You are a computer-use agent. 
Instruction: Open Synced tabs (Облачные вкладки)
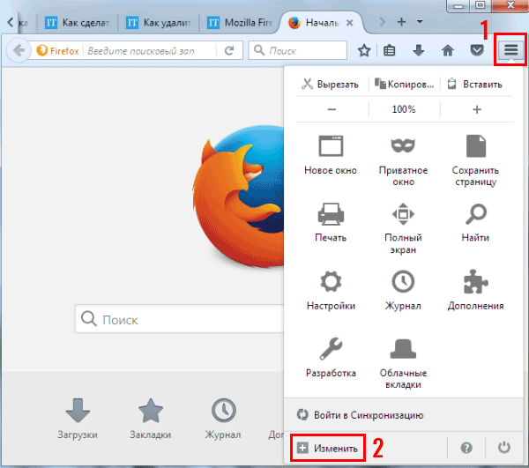(x=403, y=363)
